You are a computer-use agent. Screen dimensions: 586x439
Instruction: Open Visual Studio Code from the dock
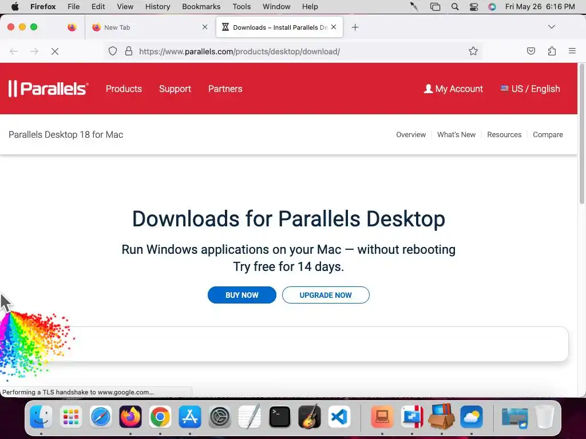click(x=339, y=417)
